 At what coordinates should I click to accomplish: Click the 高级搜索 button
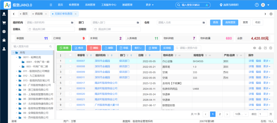coord(230,22)
